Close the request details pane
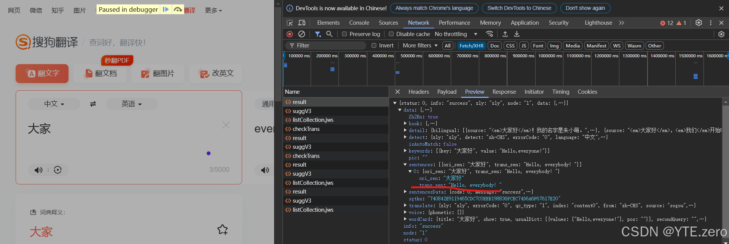The width and height of the screenshot is (729, 244). coord(397,92)
